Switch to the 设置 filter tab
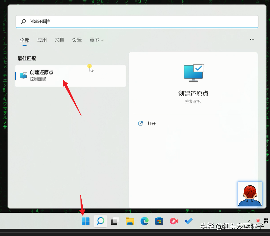Viewport: 270px width, 236px height. [x=77, y=40]
